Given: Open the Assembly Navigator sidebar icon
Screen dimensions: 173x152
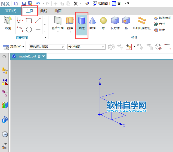Looking at the screenshot, I should pos(5,71).
